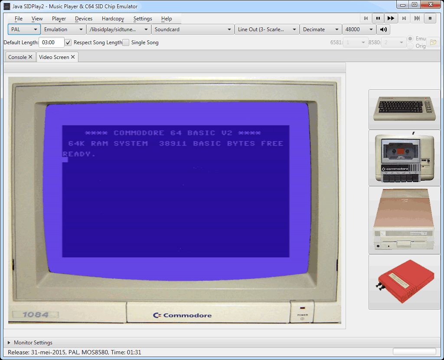This screenshot has width=444, height=360.
Task: Select the Emu radio button
Action: click(x=410, y=39)
